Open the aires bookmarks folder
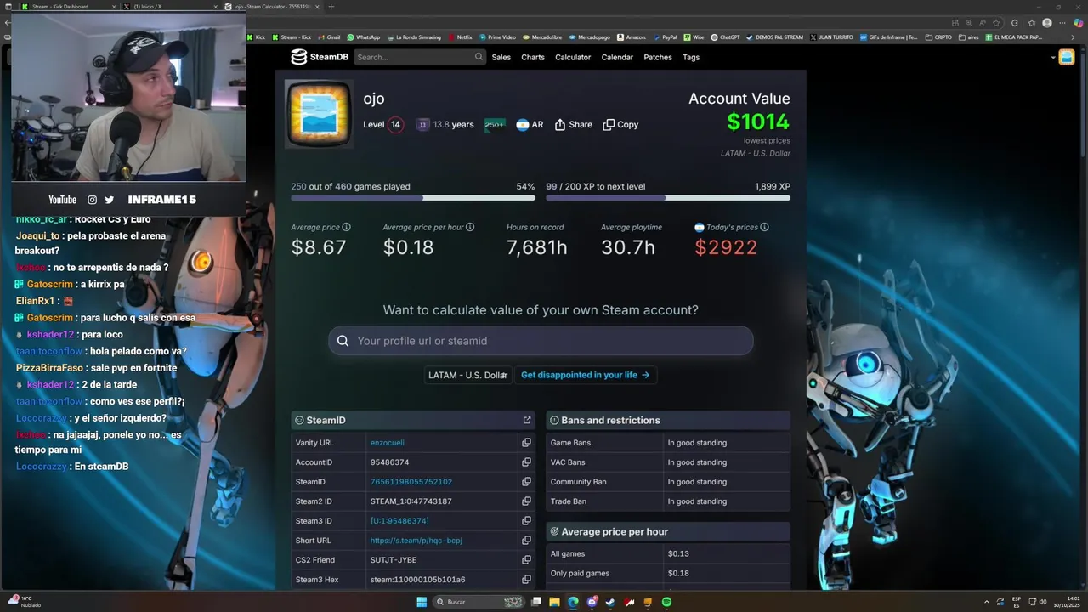The width and height of the screenshot is (1088, 612). click(968, 37)
